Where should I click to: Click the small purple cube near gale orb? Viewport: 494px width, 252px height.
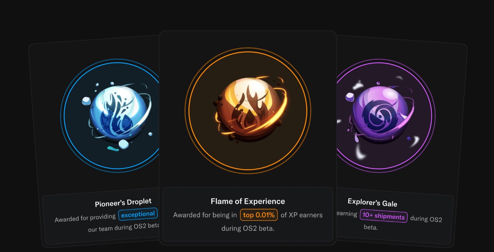click(x=349, y=97)
